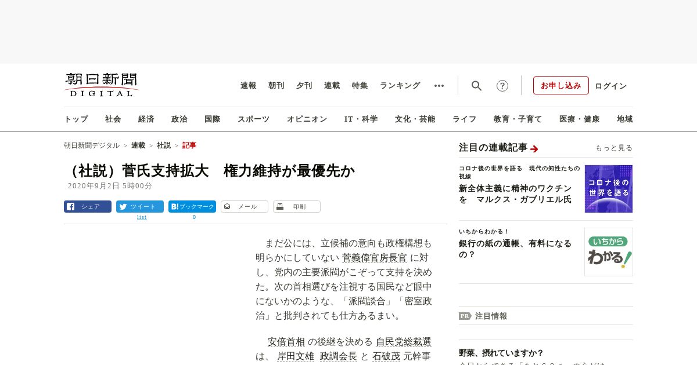
Task: Click the date 2020年9月2日 5時00分
Action: pyautogui.click(x=110, y=186)
